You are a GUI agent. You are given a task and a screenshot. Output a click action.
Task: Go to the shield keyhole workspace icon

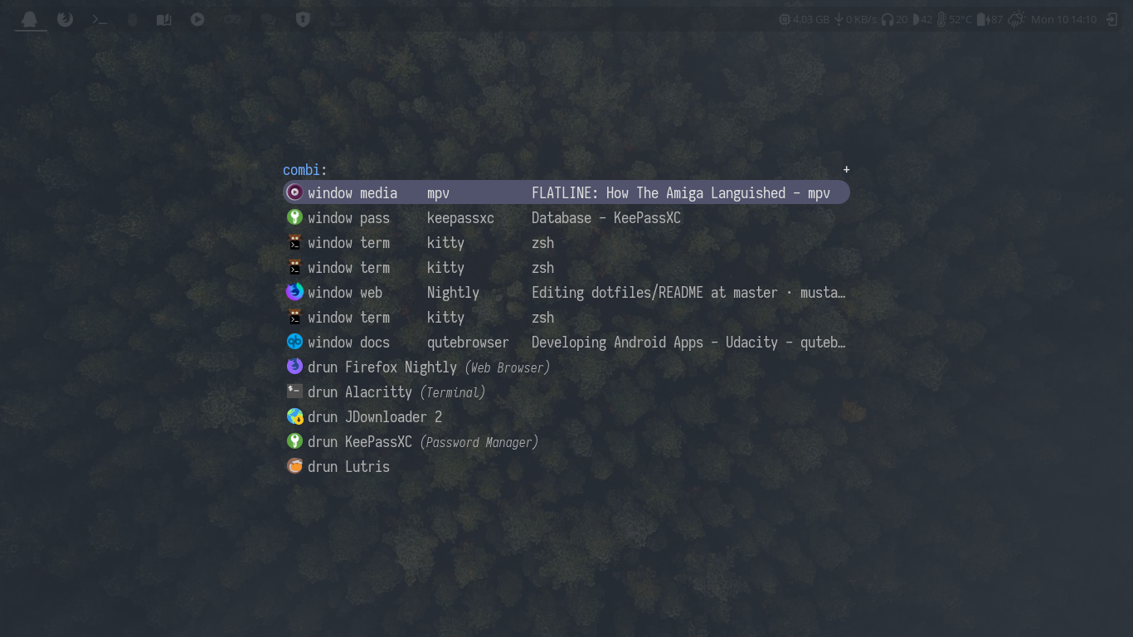[303, 19]
